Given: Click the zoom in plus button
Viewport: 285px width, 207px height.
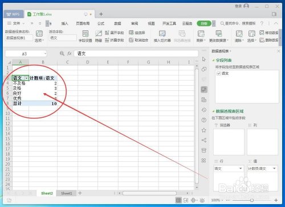Looking at the screenshot, I should coord(276,200).
